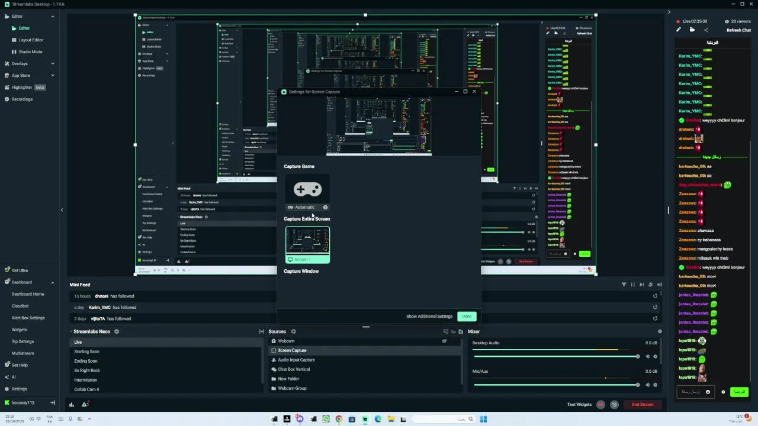Add a new source with the plus icon
Screen dimensions: 758x426
click(x=293, y=331)
